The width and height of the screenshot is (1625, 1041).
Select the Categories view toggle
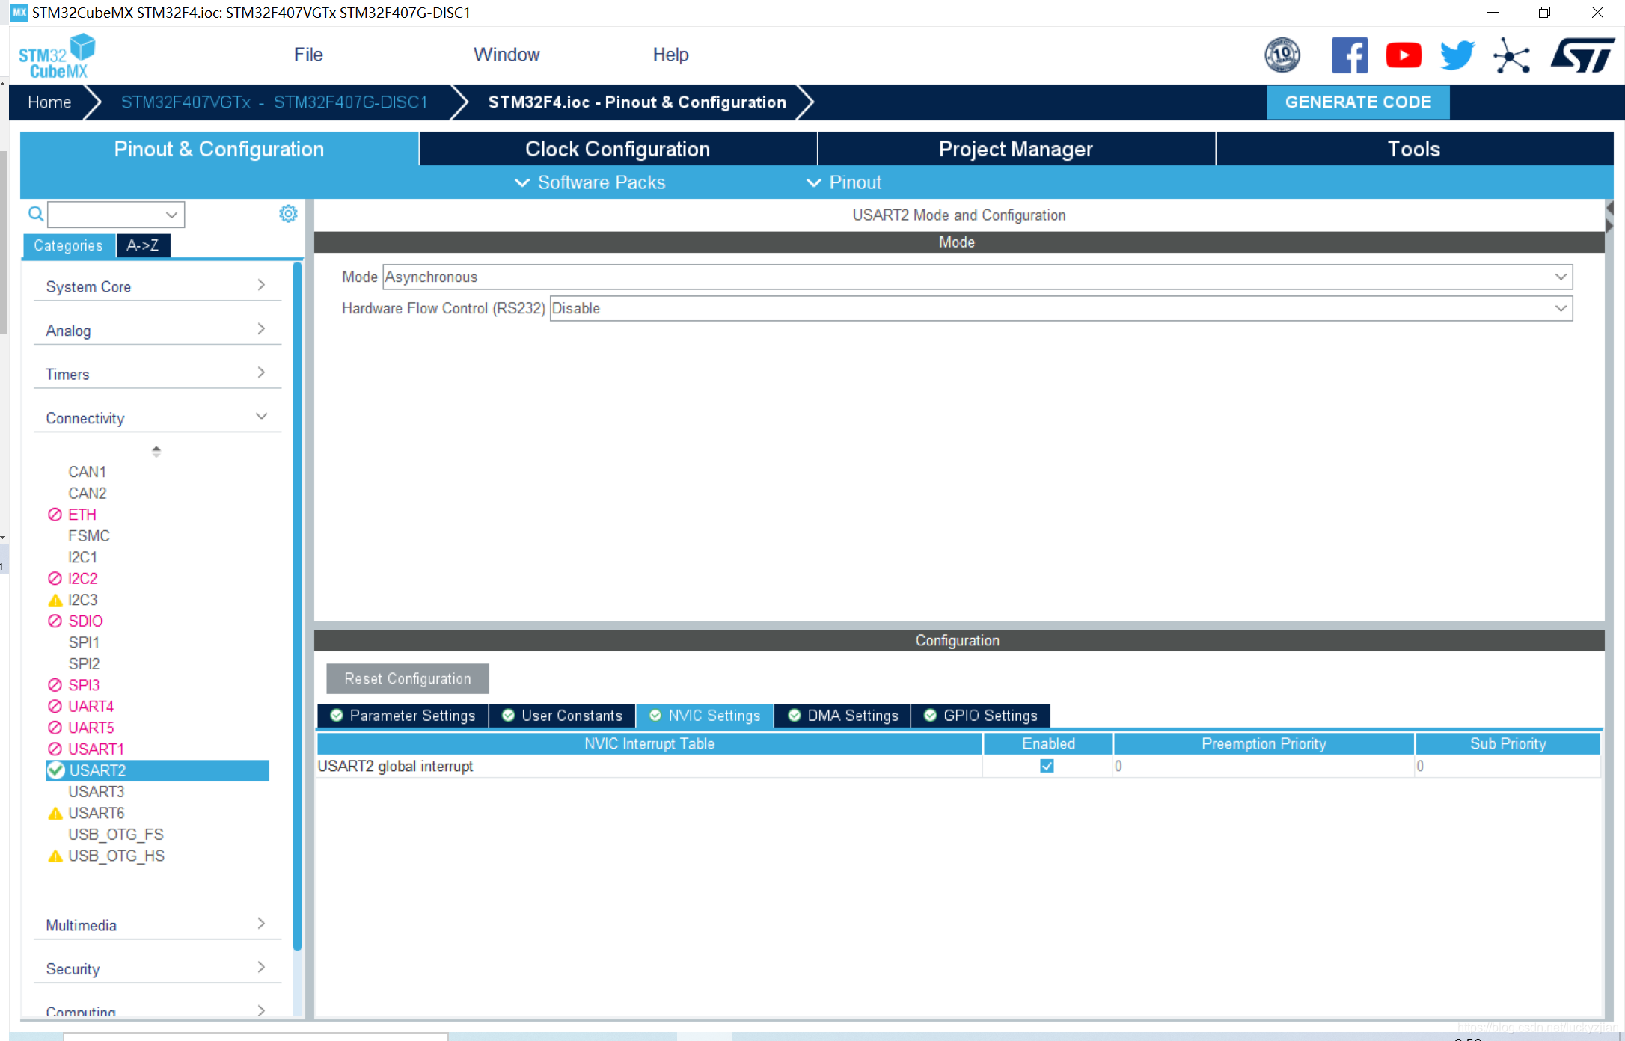68,245
